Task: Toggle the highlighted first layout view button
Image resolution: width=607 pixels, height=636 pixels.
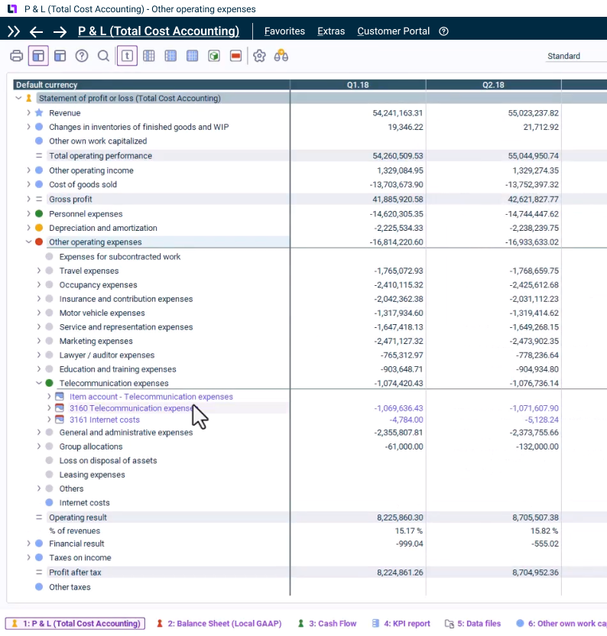Action: pyautogui.click(x=38, y=56)
